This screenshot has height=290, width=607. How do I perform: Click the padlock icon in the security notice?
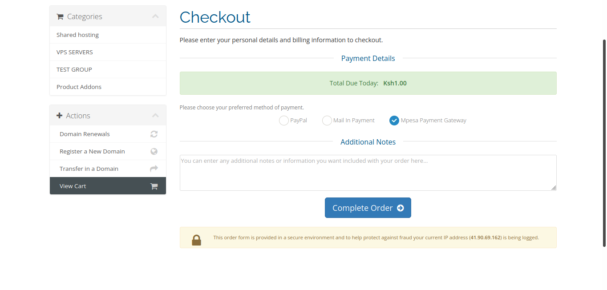coord(196,240)
